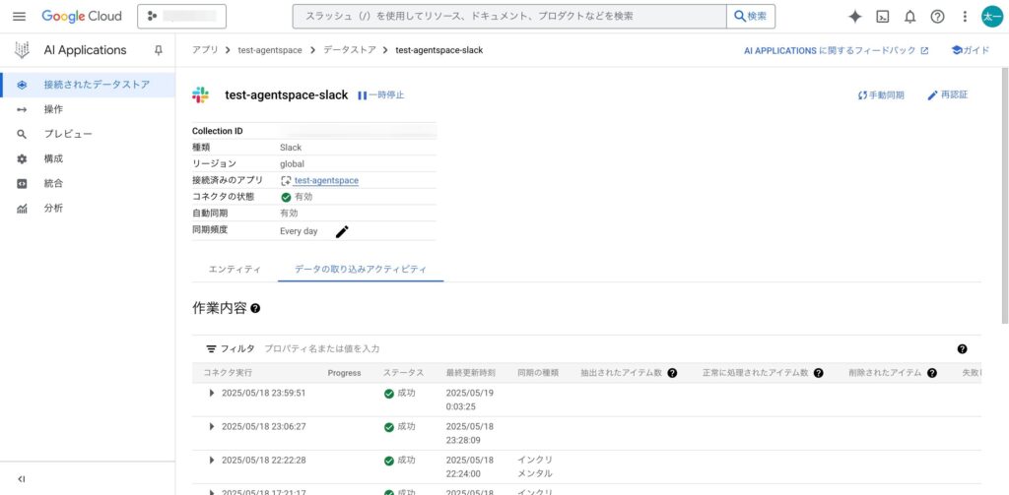Focus the top resource search field
1009x495 pixels.
pos(509,17)
